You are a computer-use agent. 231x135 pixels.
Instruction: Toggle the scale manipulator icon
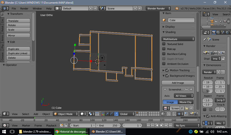(116, 114)
